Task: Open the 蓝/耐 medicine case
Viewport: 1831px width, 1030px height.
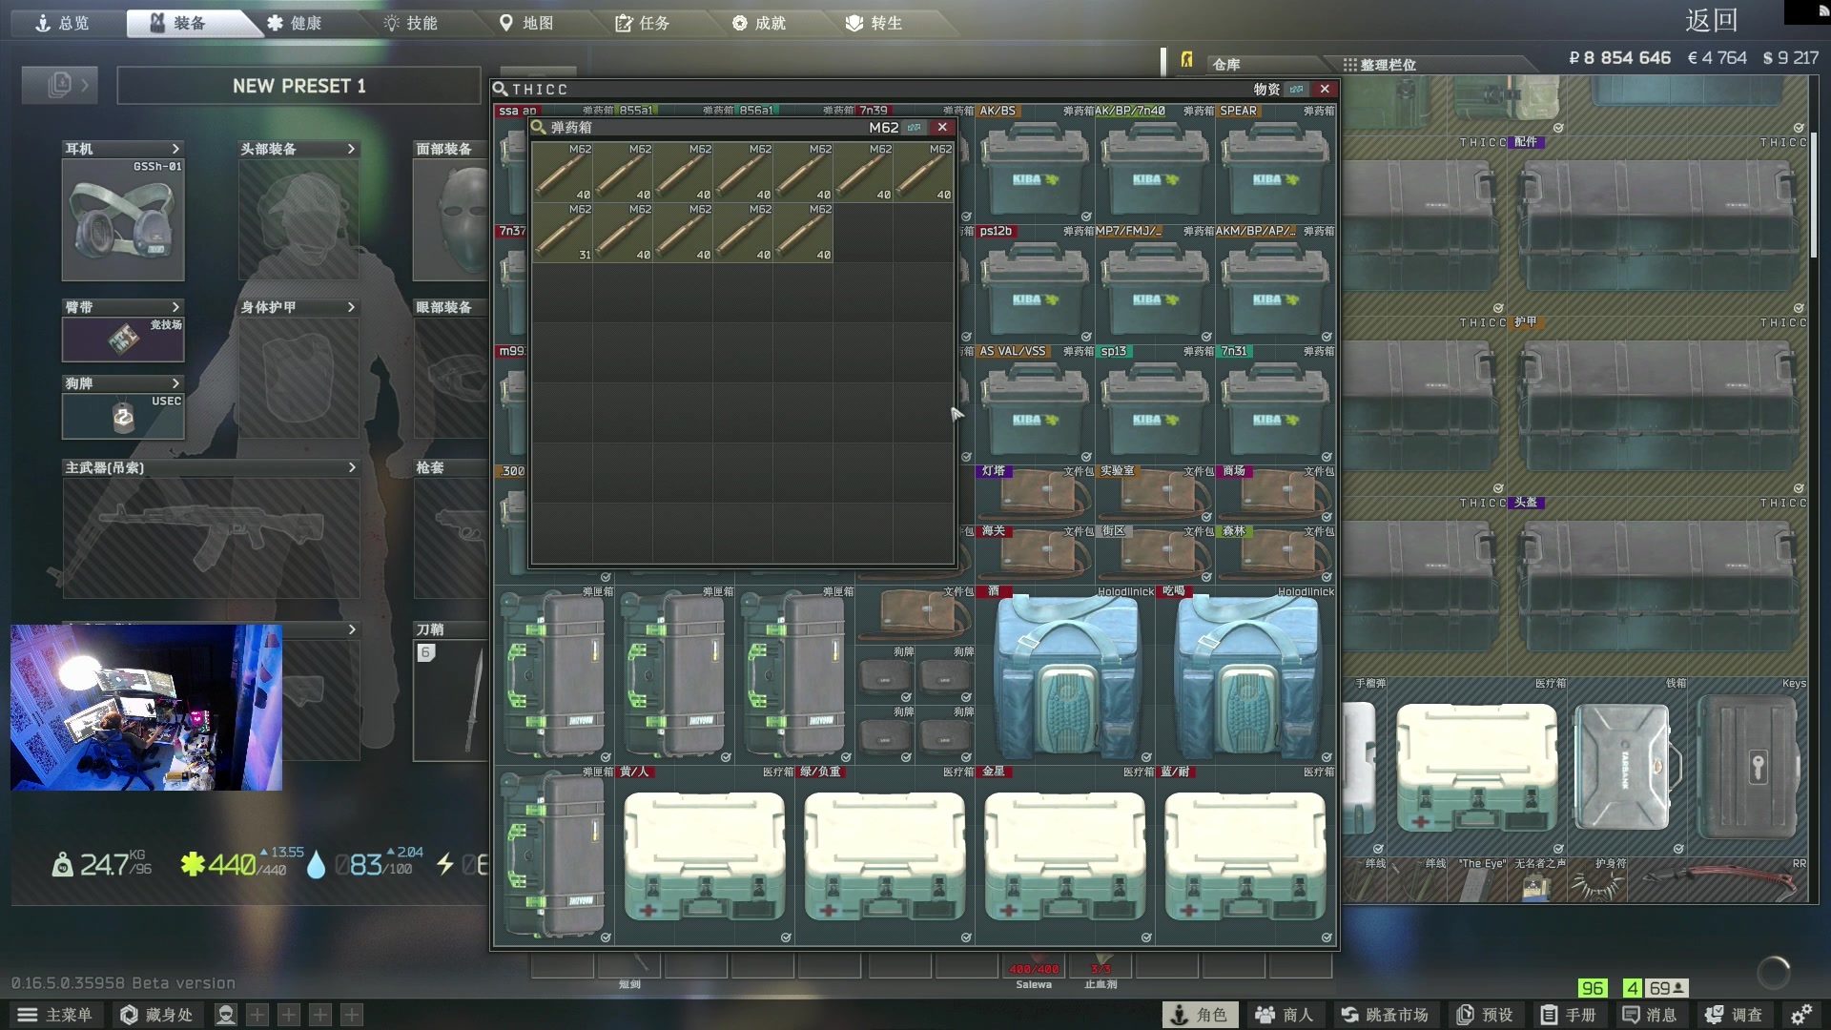Action: [1245, 856]
